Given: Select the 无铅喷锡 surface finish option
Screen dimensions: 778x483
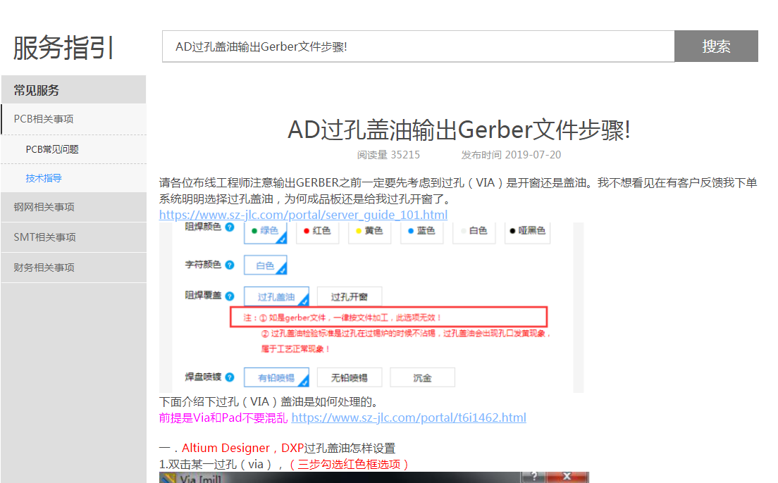Looking at the screenshot, I should pyautogui.click(x=349, y=377).
